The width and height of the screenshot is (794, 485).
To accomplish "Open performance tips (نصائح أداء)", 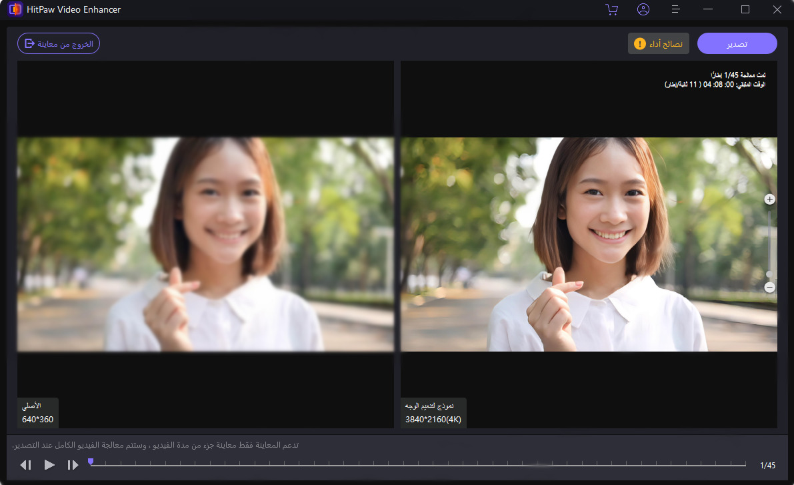I will (659, 43).
